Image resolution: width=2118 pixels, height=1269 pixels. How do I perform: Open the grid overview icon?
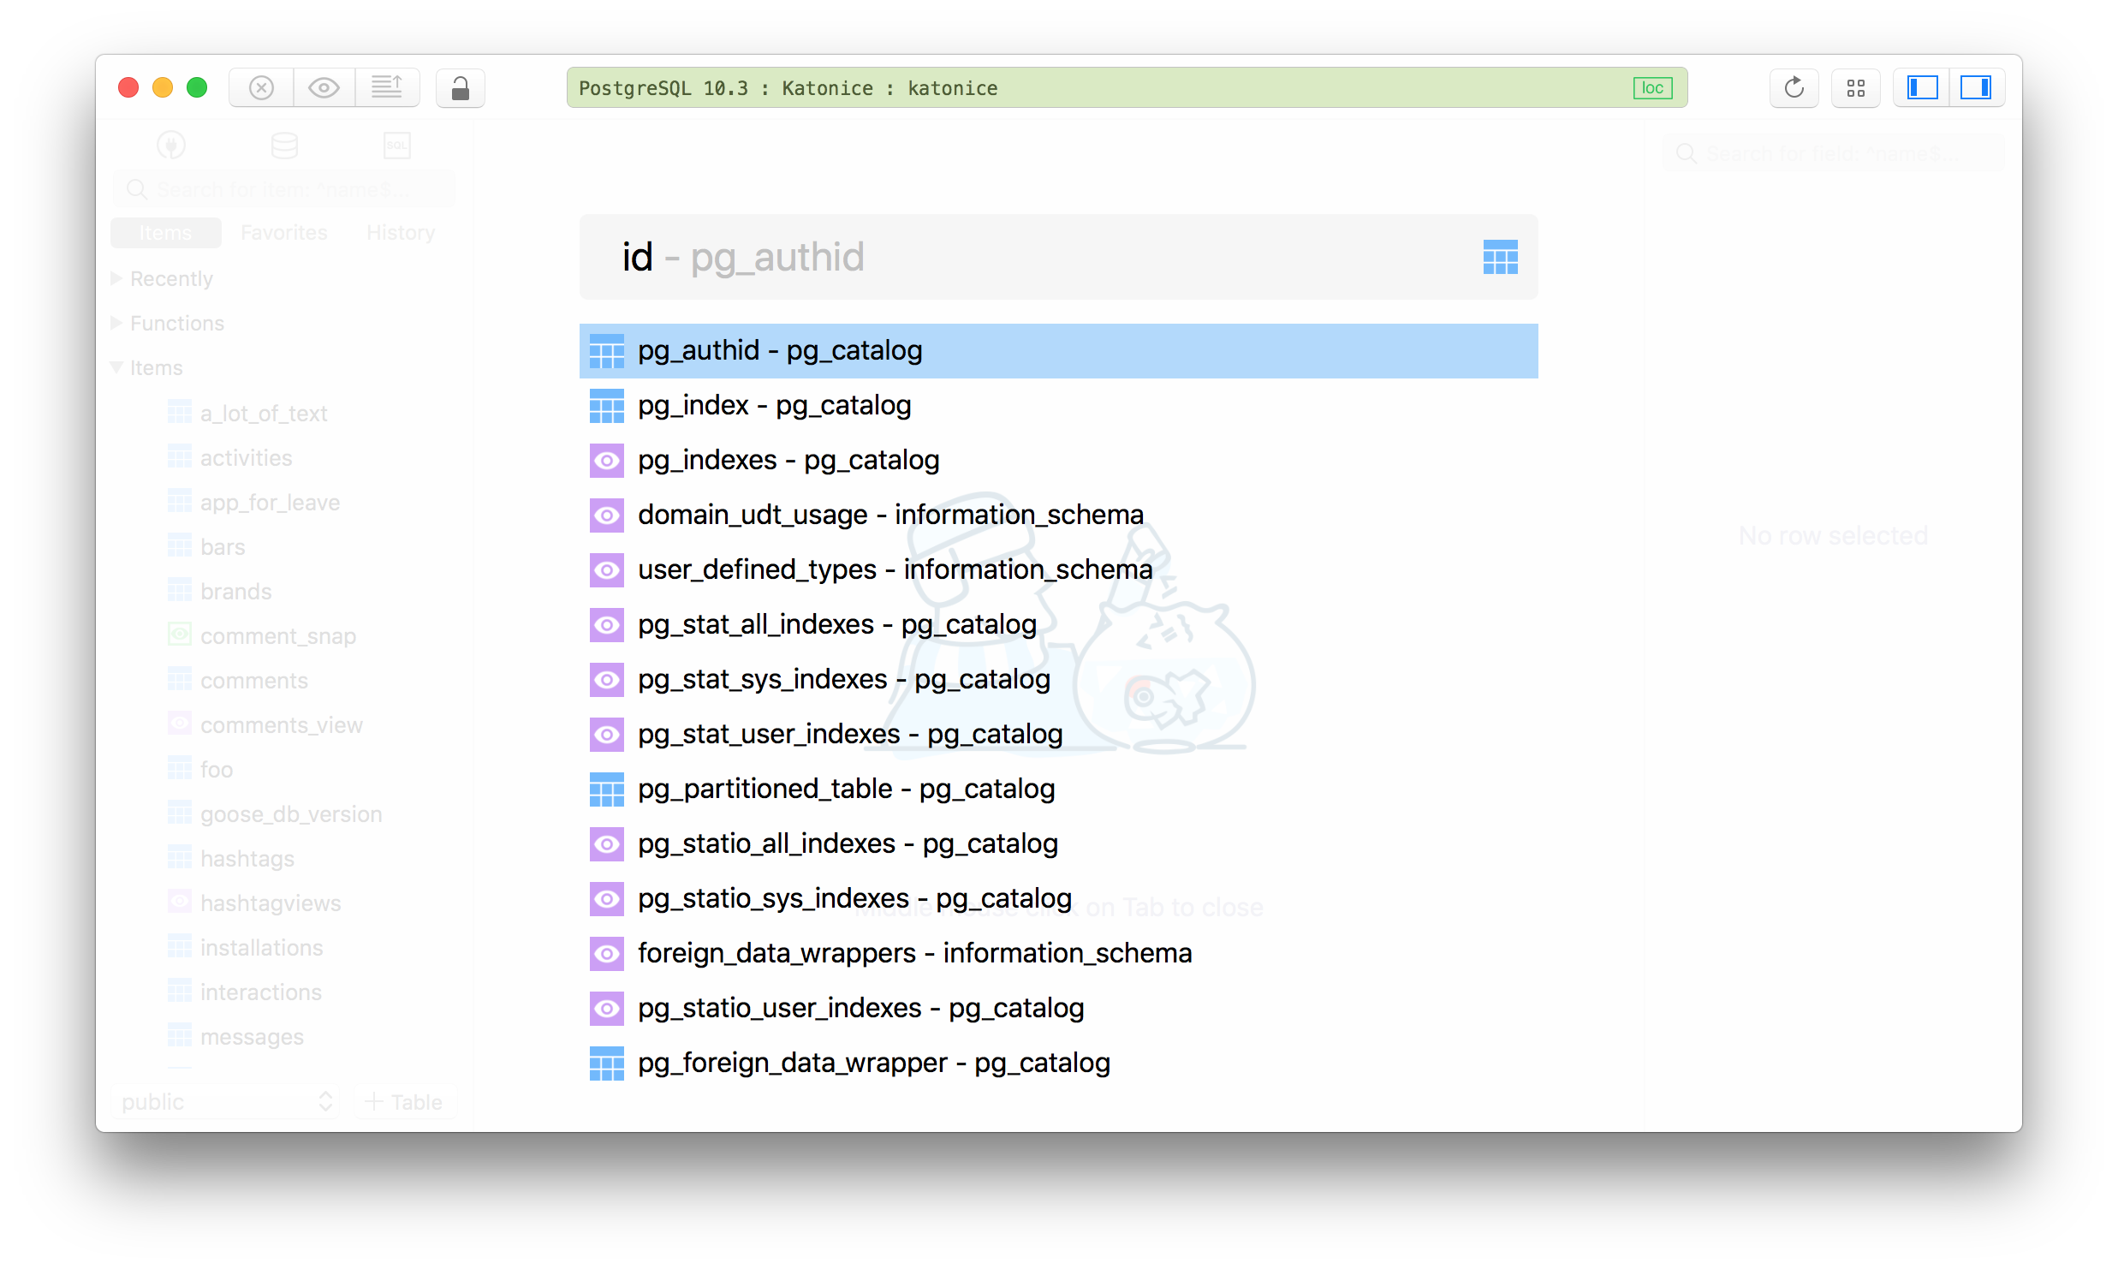tap(1855, 88)
